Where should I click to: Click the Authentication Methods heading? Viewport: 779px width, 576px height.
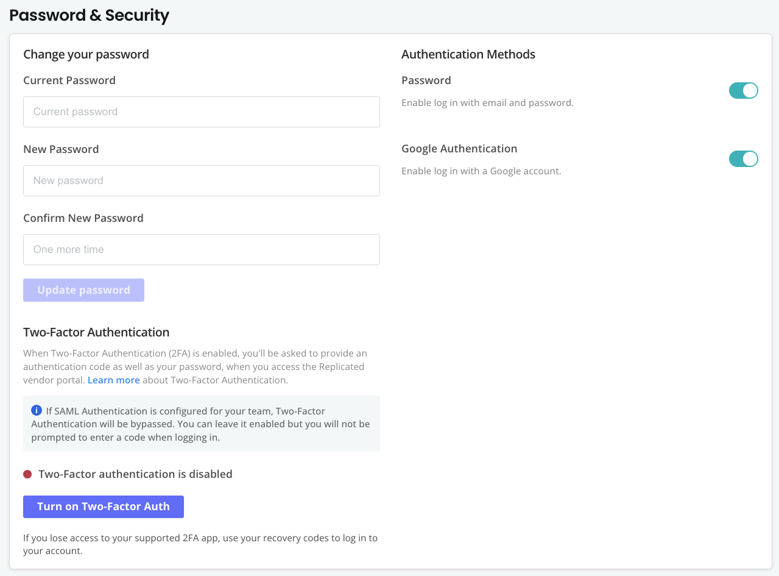(468, 54)
